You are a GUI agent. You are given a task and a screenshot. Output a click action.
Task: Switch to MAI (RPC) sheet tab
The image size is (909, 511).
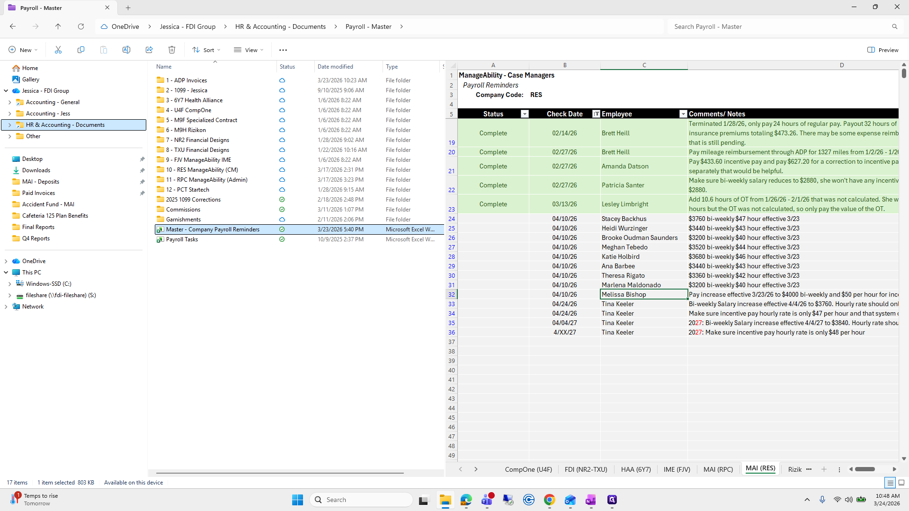tap(718, 469)
